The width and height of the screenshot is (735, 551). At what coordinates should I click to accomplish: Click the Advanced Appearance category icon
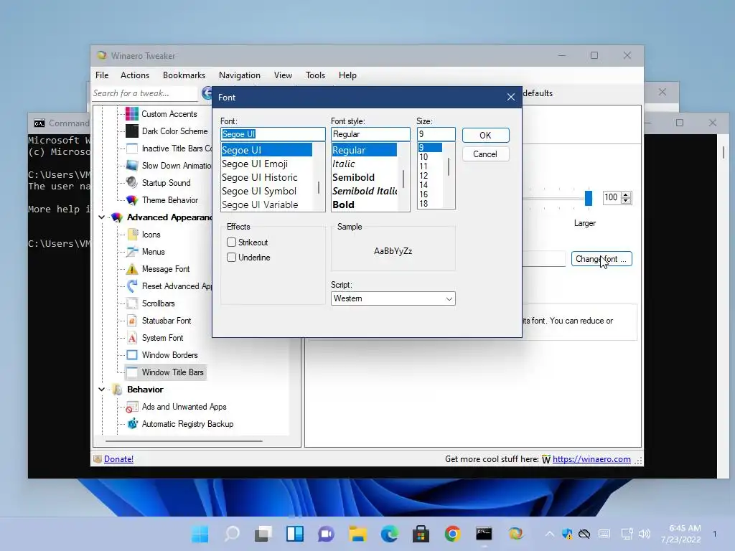[117, 217]
